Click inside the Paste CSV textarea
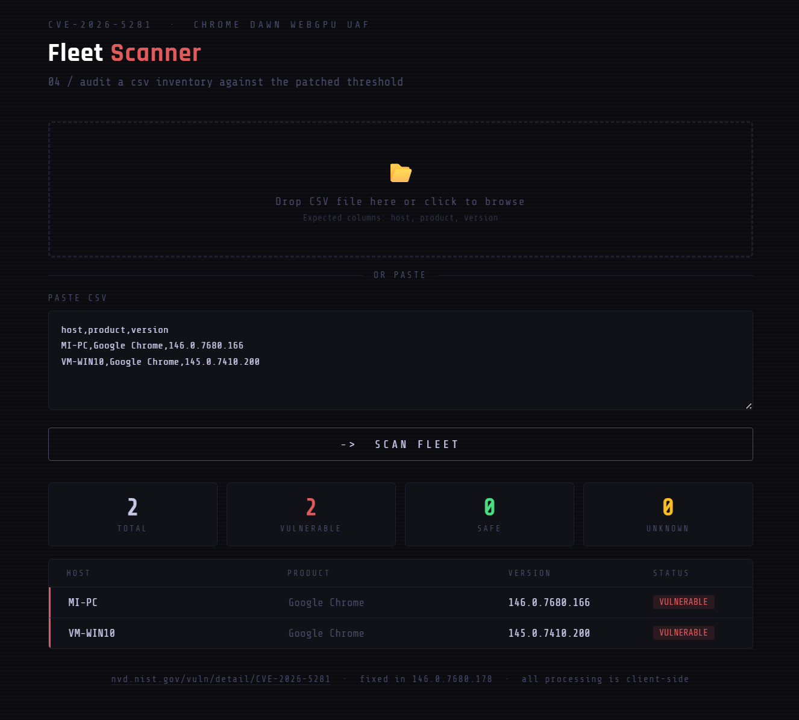The width and height of the screenshot is (799, 720). click(x=400, y=380)
